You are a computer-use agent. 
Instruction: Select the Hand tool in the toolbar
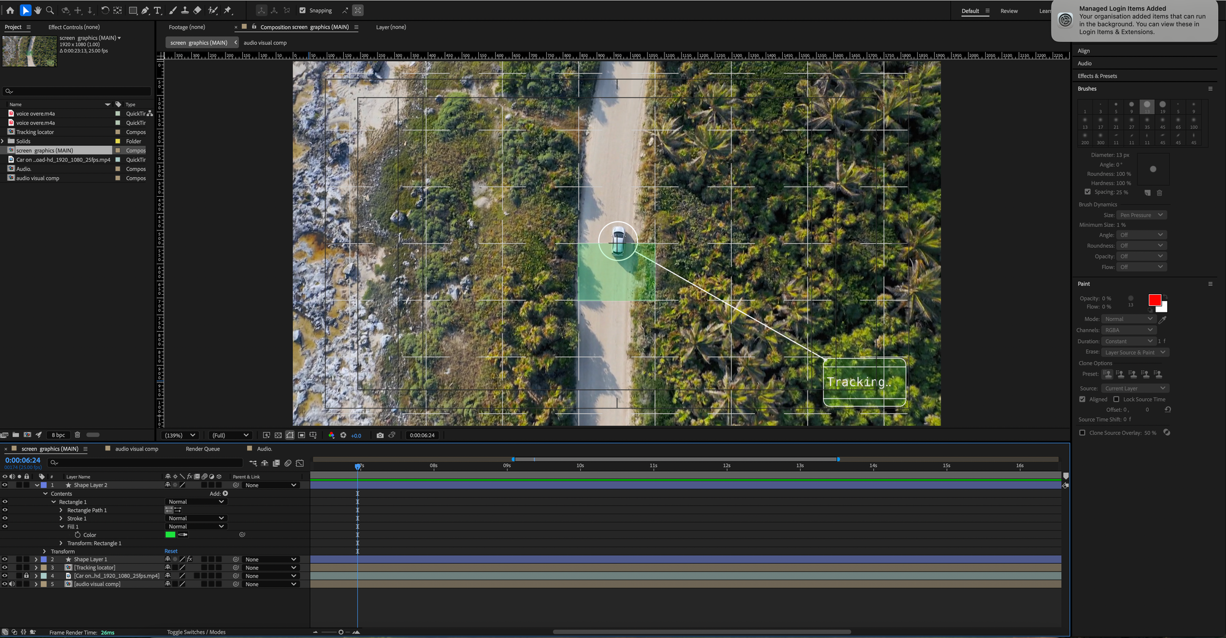(37, 10)
